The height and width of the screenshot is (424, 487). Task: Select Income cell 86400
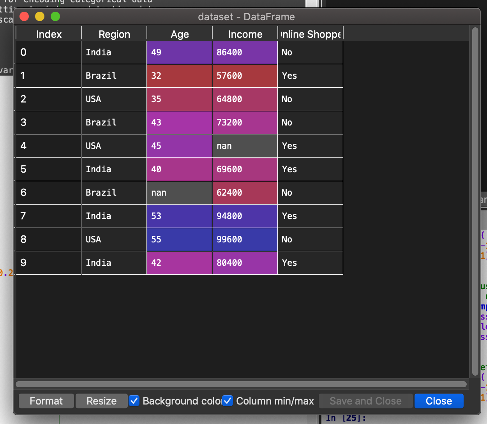click(245, 53)
